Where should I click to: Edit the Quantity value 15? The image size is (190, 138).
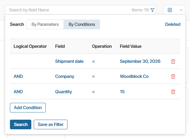(122, 92)
